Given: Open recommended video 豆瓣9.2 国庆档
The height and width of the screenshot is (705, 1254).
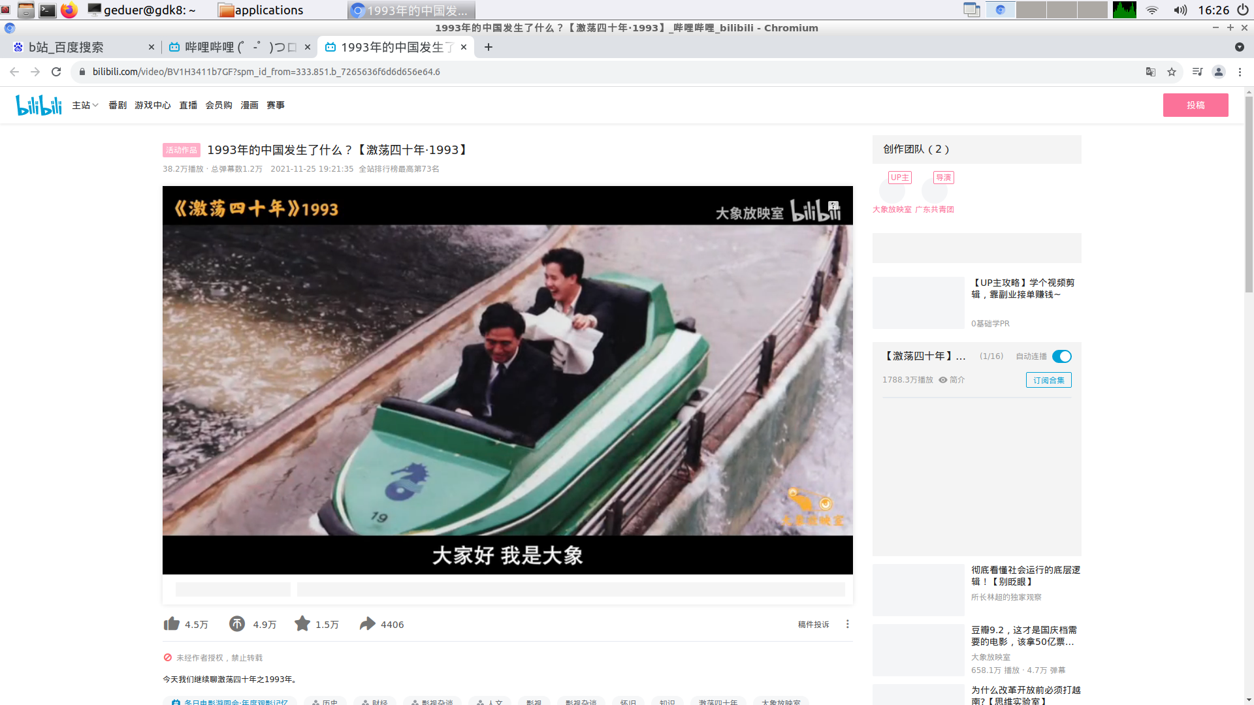Looking at the screenshot, I should click(1024, 636).
